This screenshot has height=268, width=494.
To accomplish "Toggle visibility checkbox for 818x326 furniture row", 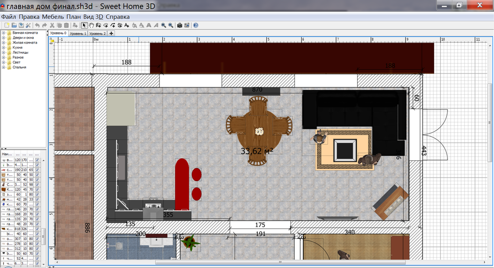I will 38,229.
